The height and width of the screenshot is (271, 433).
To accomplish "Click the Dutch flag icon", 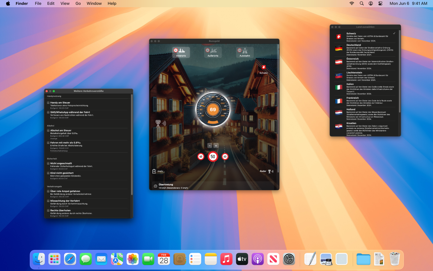I will click(x=339, y=113).
